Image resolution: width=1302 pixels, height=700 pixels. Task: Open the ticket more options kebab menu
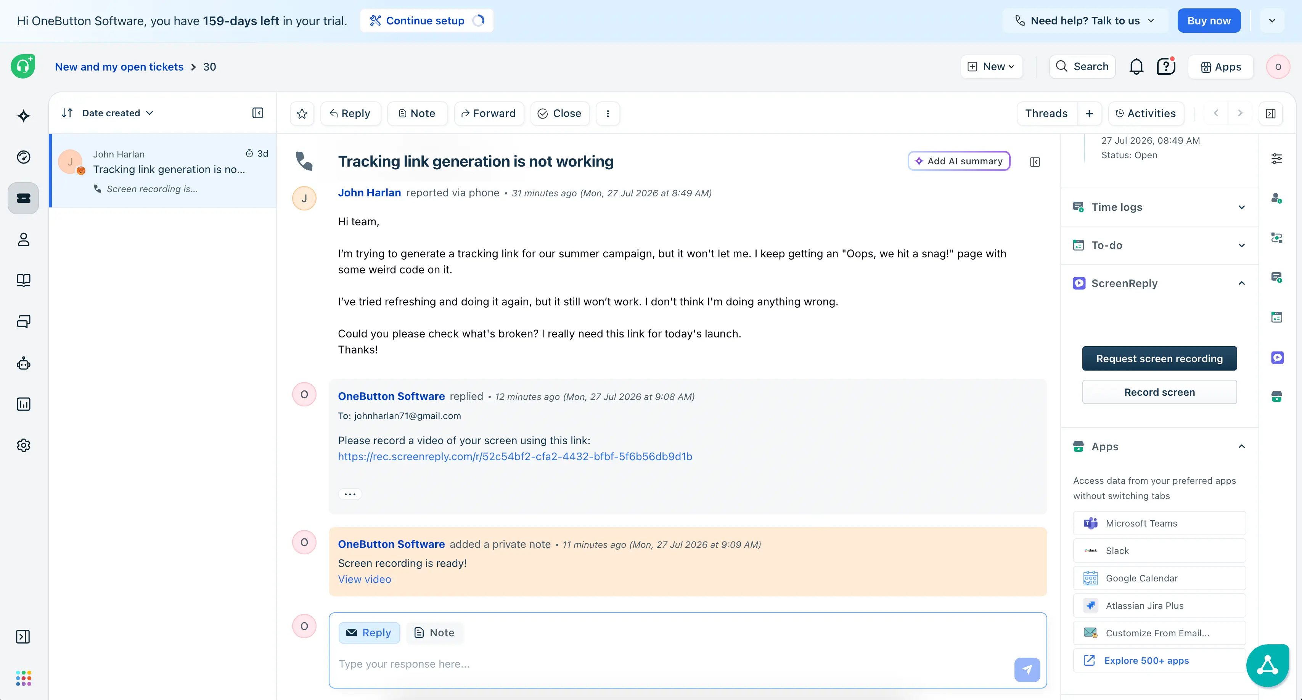pos(608,113)
